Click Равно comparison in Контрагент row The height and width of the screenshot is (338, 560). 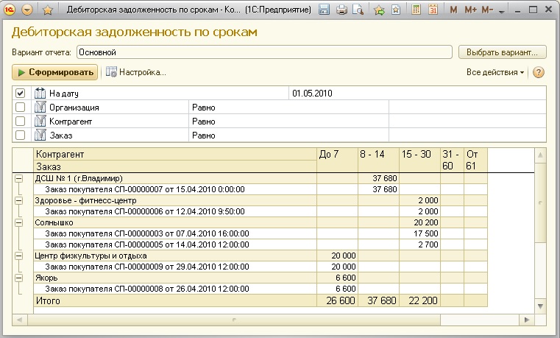(x=288, y=121)
